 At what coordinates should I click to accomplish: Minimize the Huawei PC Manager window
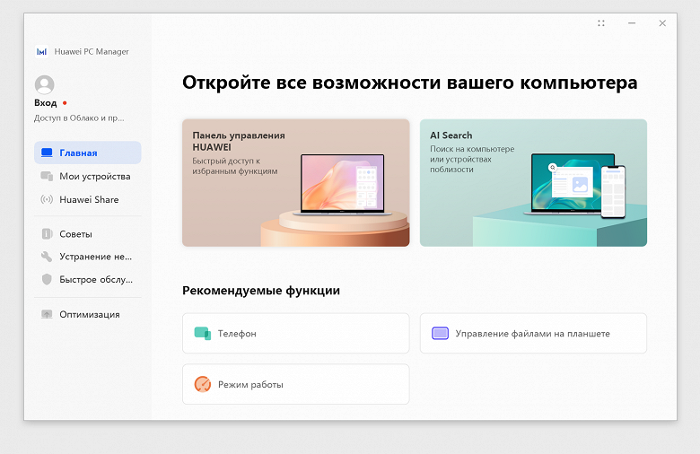[632, 23]
